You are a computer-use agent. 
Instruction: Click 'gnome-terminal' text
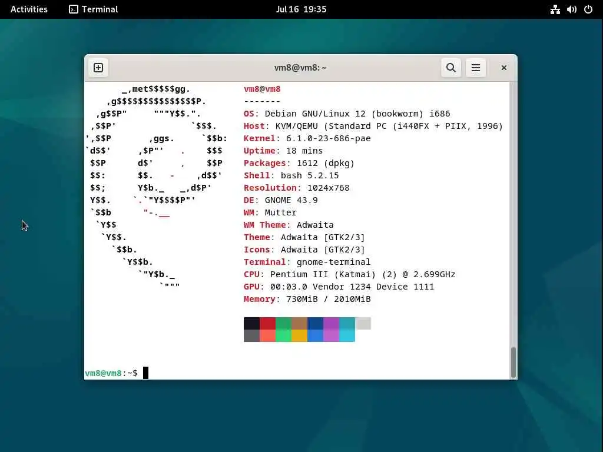tap(333, 262)
